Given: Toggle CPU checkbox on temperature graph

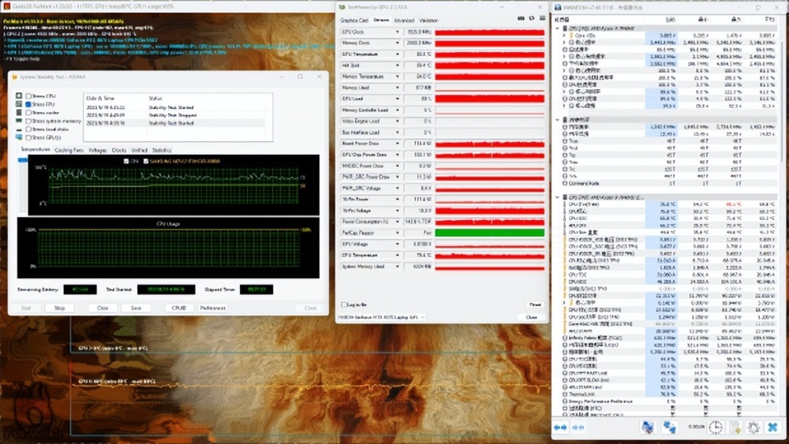Looking at the screenshot, I should (x=125, y=161).
